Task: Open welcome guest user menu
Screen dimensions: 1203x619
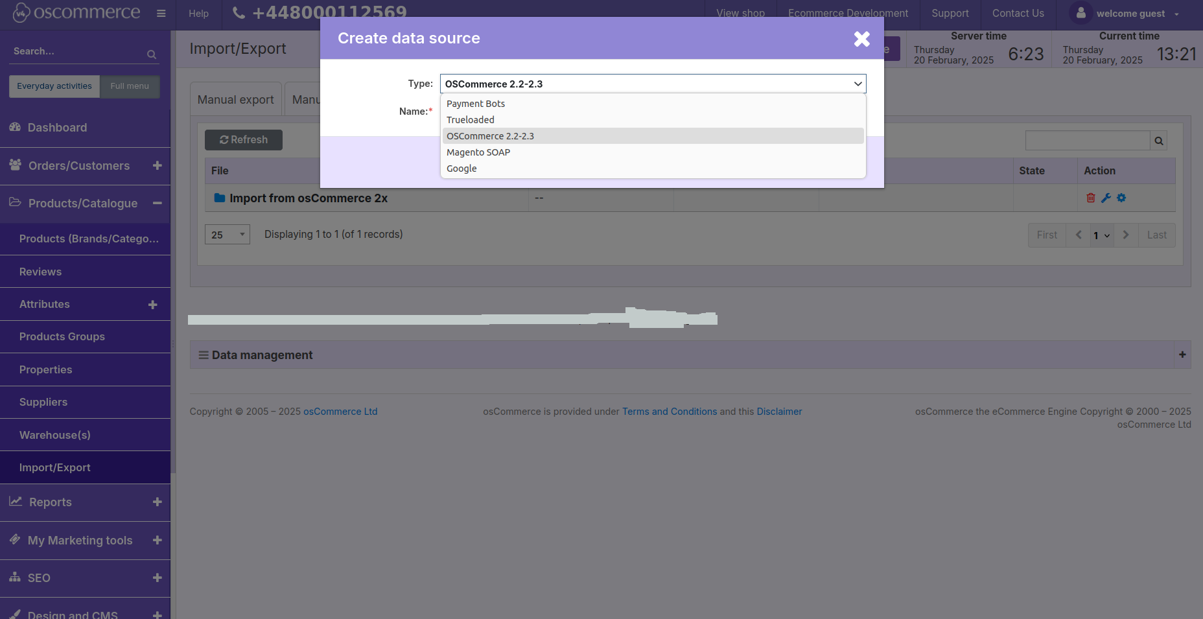Action: point(1138,14)
